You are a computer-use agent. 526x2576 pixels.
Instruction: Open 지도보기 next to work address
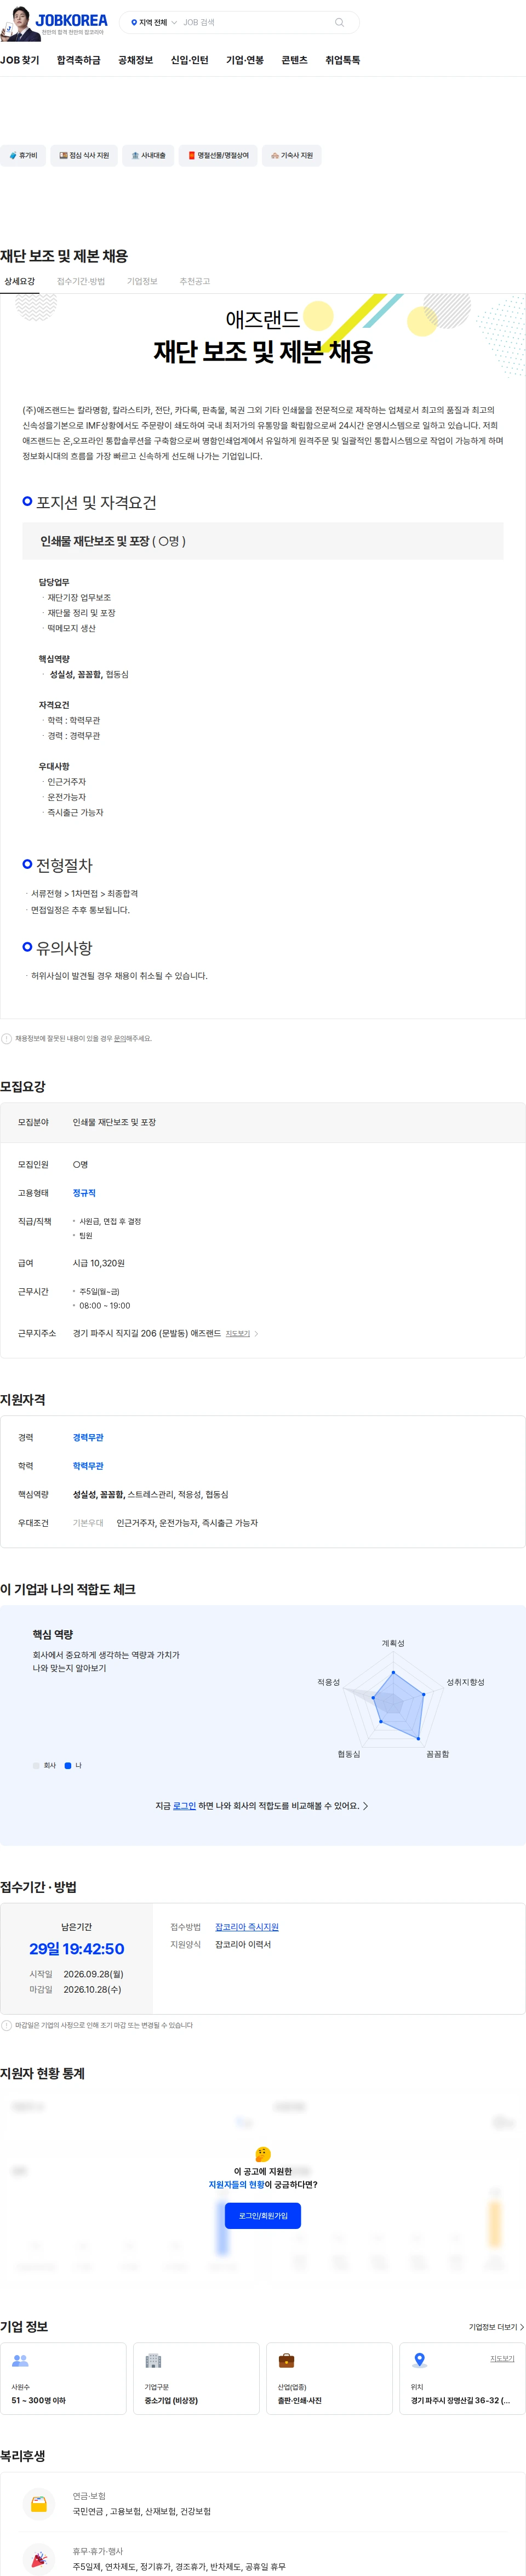tap(237, 1334)
